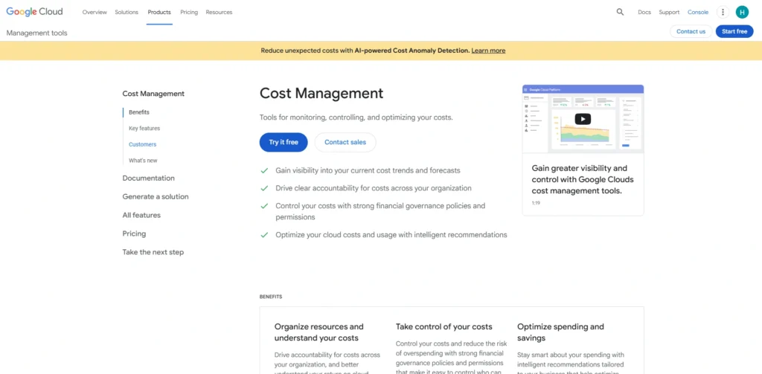The width and height of the screenshot is (762, 374).
Task: Click 'Gain visibility into your current cost trends' bullet
Action: 368,170
